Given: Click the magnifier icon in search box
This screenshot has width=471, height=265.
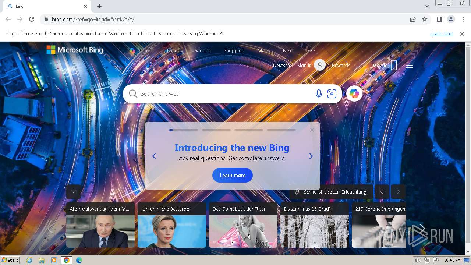Looking at the screenshot, I should 133,94.
